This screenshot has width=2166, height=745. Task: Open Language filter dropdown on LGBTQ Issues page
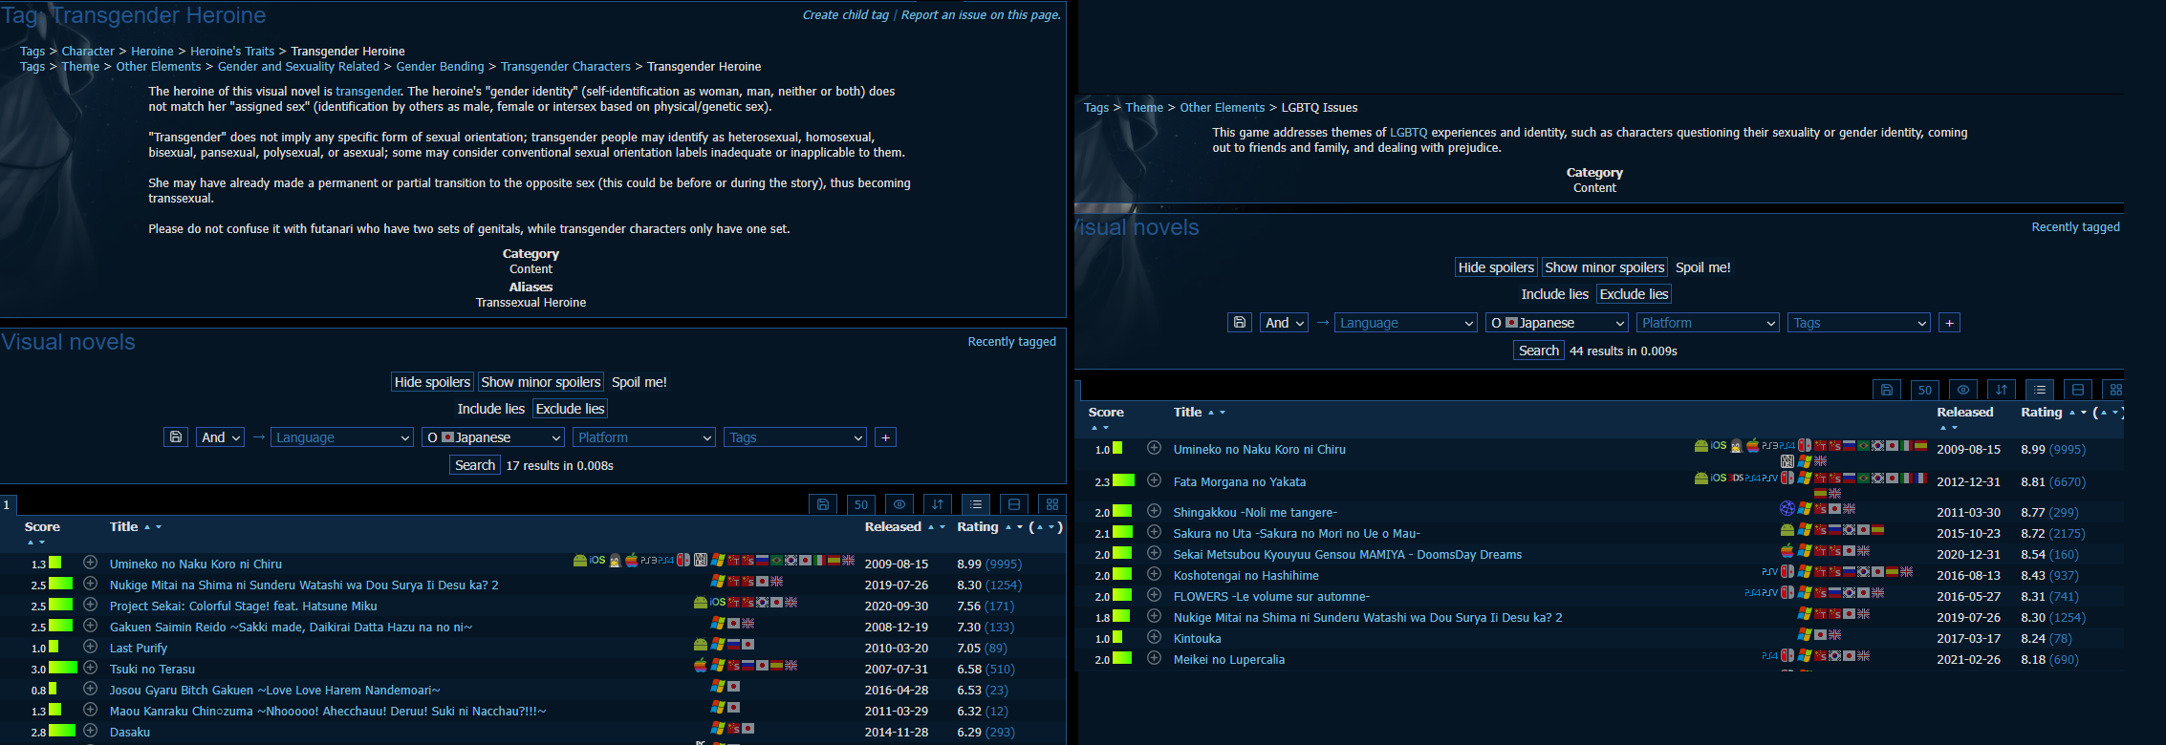click(1406, 323)
